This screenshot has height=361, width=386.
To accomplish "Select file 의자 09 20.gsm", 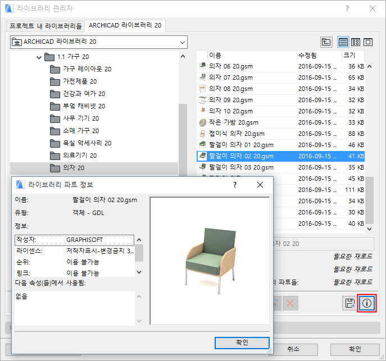I will tap(280, 100).
